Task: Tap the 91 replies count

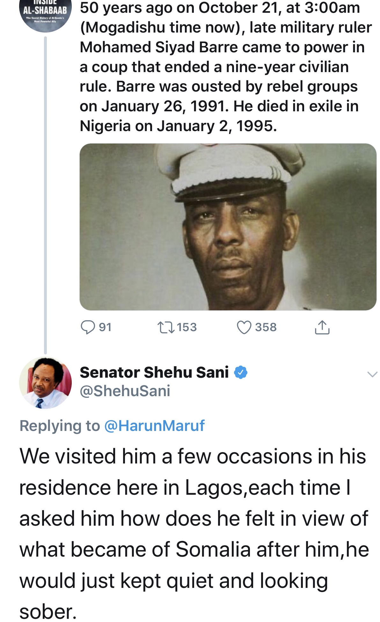Action: (105, 327)
